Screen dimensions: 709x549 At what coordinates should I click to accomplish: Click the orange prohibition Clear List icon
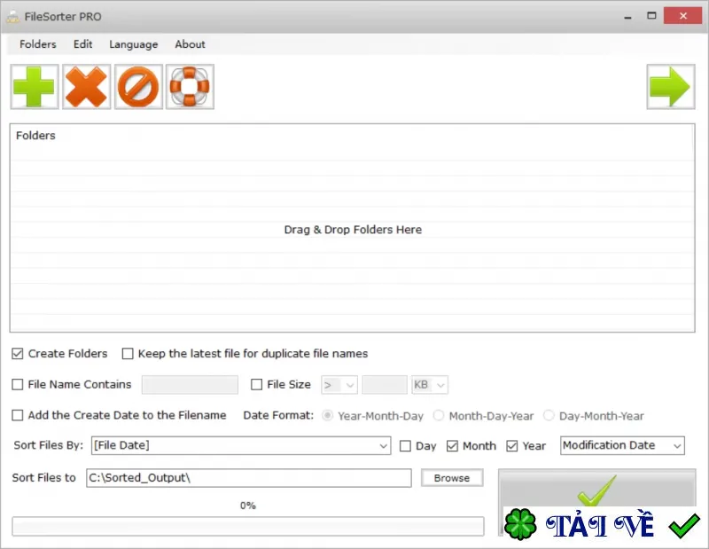(x=138, y=86)
